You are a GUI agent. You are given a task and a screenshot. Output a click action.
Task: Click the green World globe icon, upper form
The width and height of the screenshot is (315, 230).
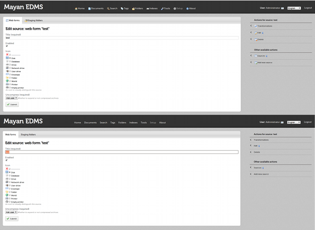coord(7,80)
